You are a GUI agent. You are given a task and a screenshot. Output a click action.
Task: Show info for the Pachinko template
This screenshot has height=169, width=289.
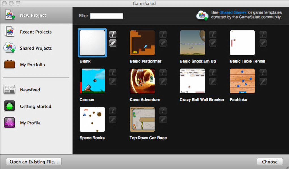click(x=263, y=73)
